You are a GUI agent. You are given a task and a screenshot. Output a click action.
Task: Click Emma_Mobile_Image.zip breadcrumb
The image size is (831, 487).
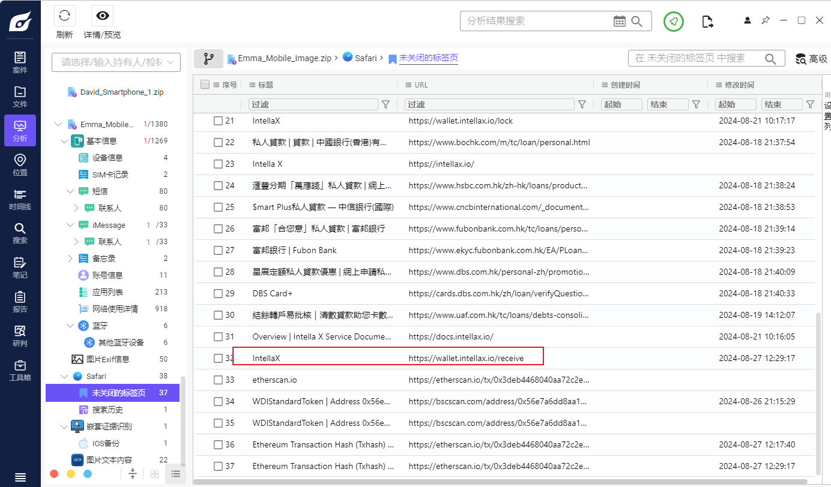(x=285, y=58)
